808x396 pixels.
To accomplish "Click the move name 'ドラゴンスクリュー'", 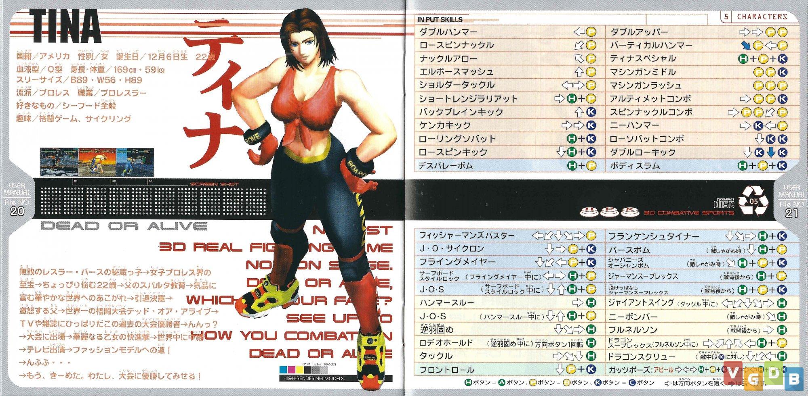I will [641, 357].
